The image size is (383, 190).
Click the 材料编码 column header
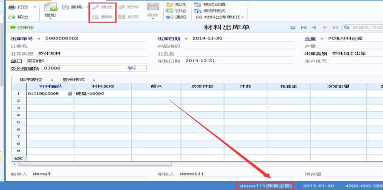tap(50, 86)
